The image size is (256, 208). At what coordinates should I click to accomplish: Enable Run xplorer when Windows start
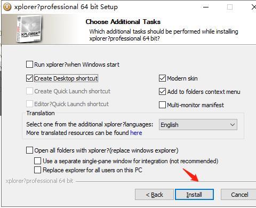pyautogui.click(x=29, y=65)
